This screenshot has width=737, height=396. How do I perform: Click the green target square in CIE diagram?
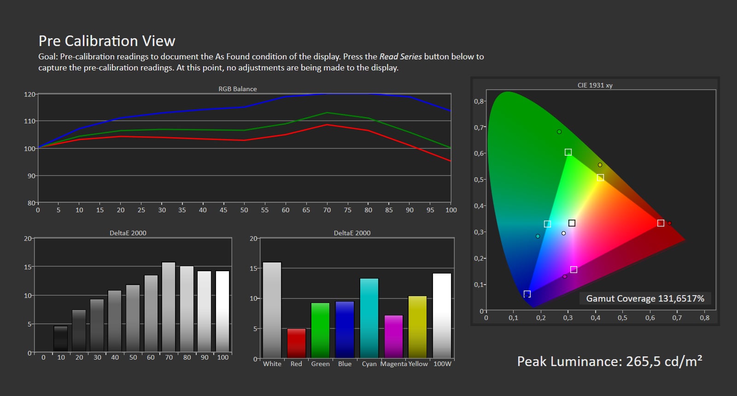pos(568,152)
